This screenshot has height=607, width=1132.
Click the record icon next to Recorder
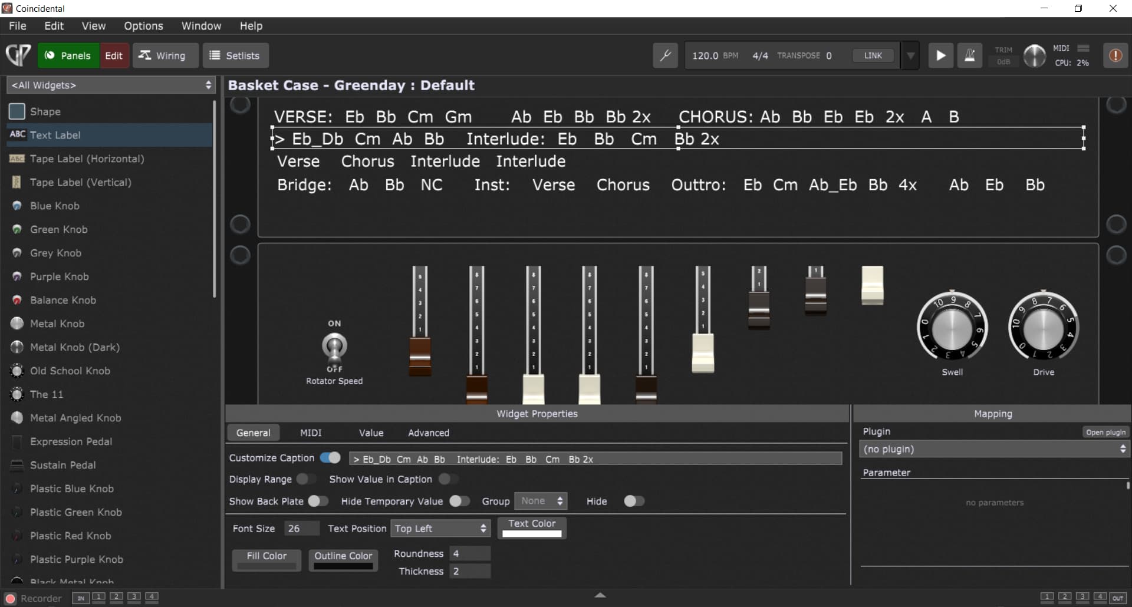(10, 598)
